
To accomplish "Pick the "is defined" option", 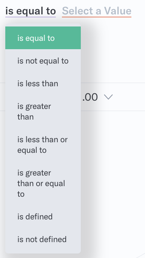I will click(43, 216).
